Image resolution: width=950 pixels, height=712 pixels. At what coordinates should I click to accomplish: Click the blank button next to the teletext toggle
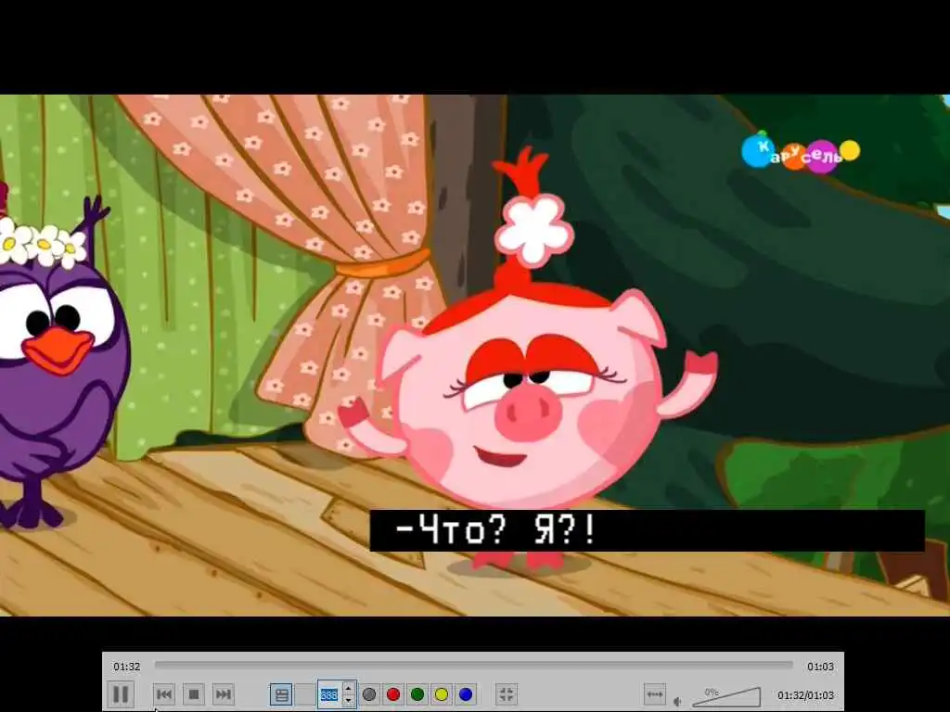tap(305, 694)
